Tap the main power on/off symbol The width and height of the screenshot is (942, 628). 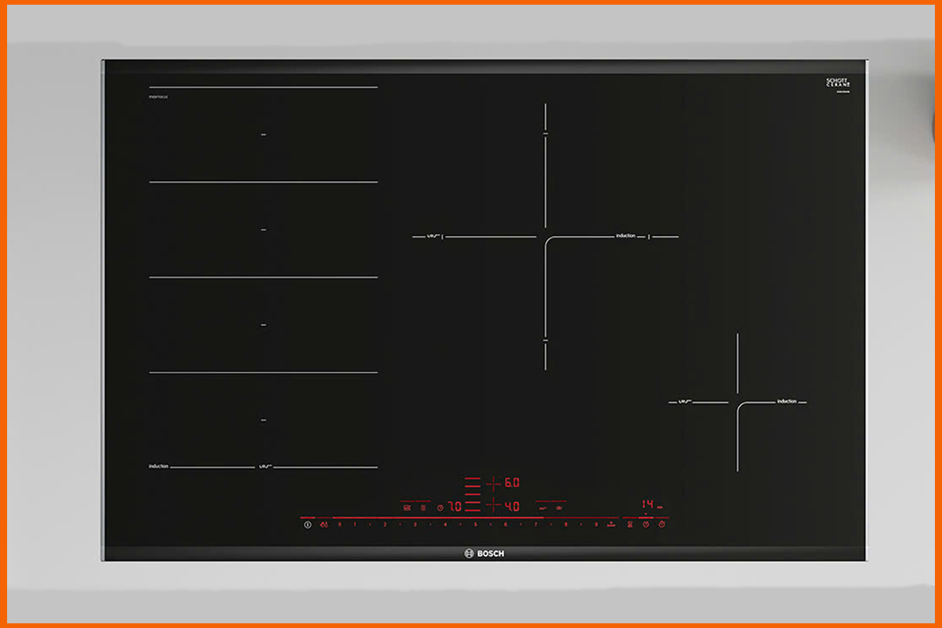coord(308,524)
